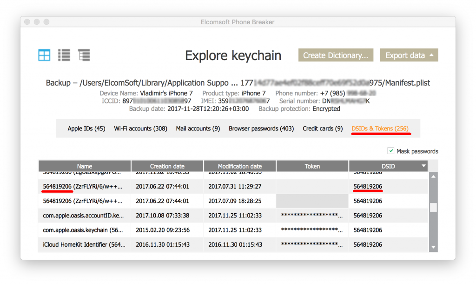Select the grid view icon
Screen dimensions: 476x284
pyautogui.click(x=44, y=54)
